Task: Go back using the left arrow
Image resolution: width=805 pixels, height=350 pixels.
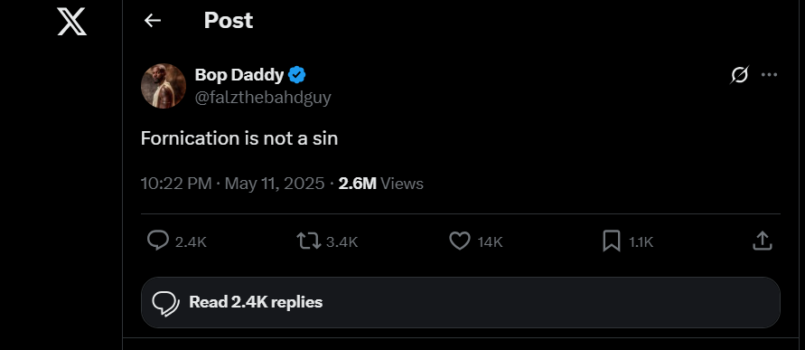Action: [153, 21]
